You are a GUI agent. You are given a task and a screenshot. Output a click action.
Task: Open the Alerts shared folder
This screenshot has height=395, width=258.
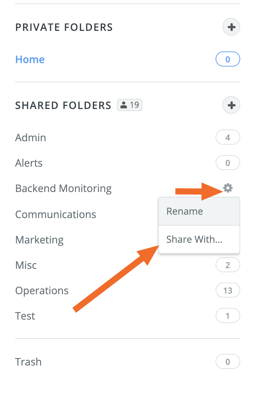29,163
